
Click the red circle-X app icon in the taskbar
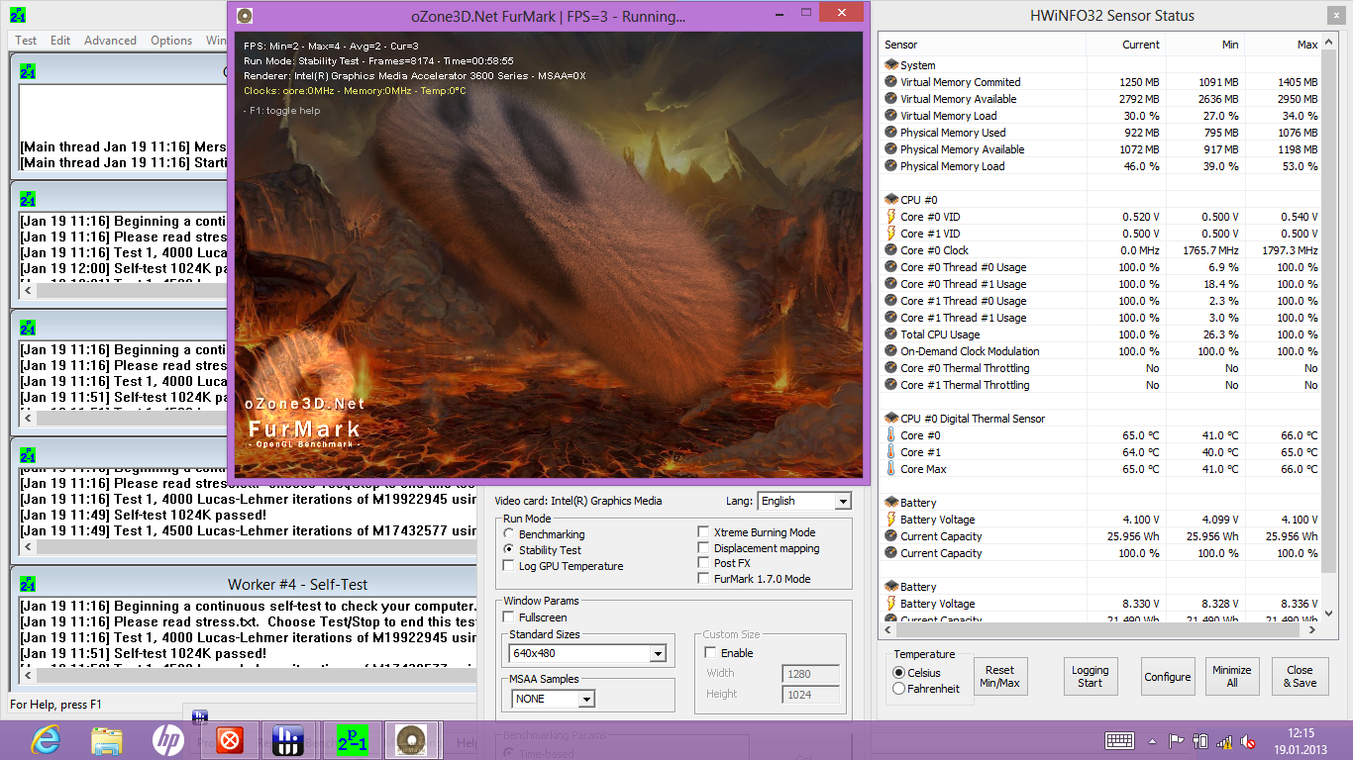coord(230,740)
